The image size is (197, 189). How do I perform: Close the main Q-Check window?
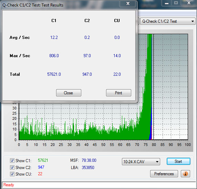[189, 3]
